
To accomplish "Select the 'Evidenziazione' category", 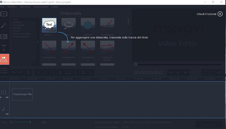I will coord(21,36).
